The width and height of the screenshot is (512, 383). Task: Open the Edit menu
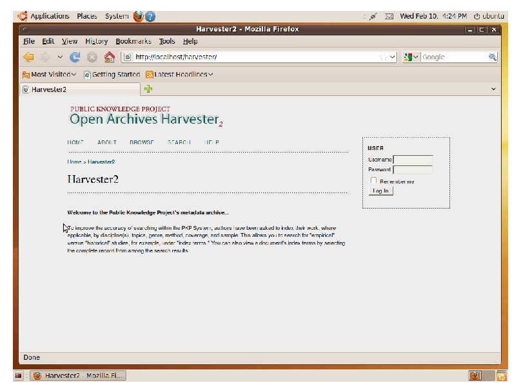click(48, 41)
